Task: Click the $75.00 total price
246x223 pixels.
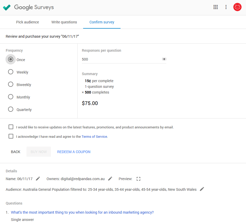Action: click(x=90, y=103)
